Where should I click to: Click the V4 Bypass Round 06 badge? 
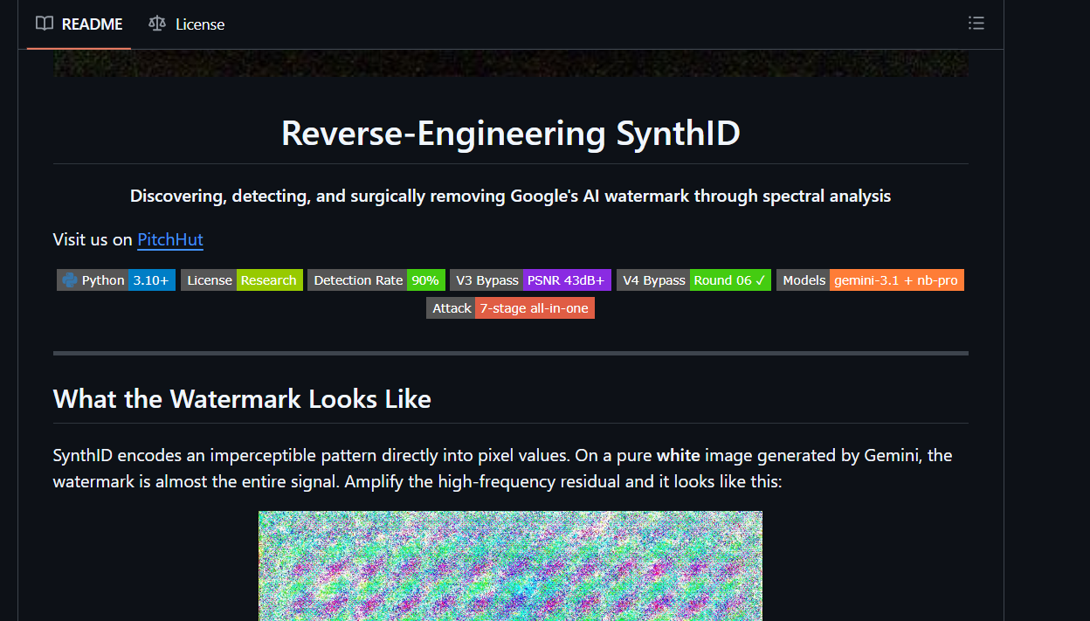click(x=693, y=280)
